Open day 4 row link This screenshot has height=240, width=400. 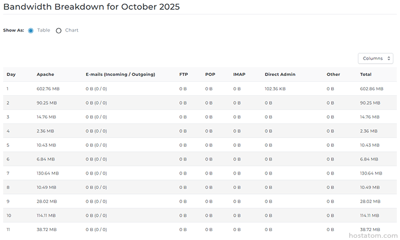8,131
